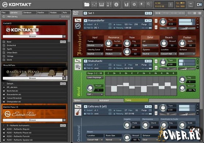Solo the Boesendorfer instrument

click(156, 21)
